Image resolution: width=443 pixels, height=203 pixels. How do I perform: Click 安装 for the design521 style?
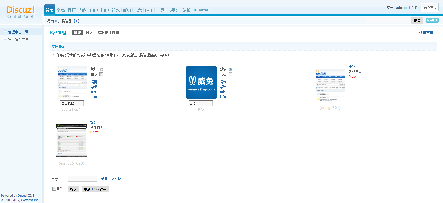click(x=352, y=67)
